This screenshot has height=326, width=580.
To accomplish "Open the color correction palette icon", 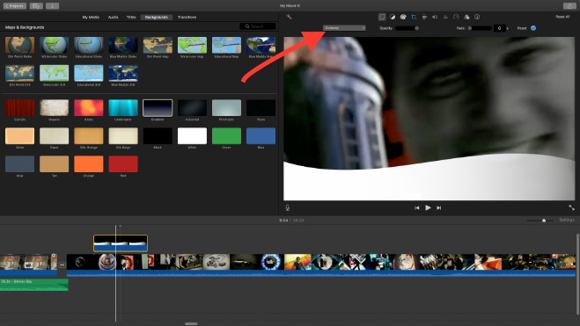I will [x=403, y=17].
